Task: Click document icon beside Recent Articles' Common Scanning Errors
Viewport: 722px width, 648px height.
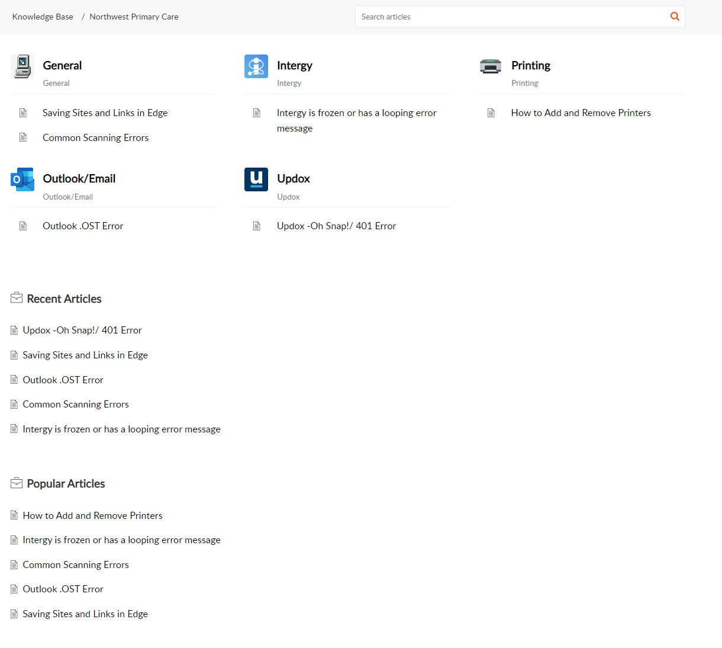Action: [x=14, y=405]
